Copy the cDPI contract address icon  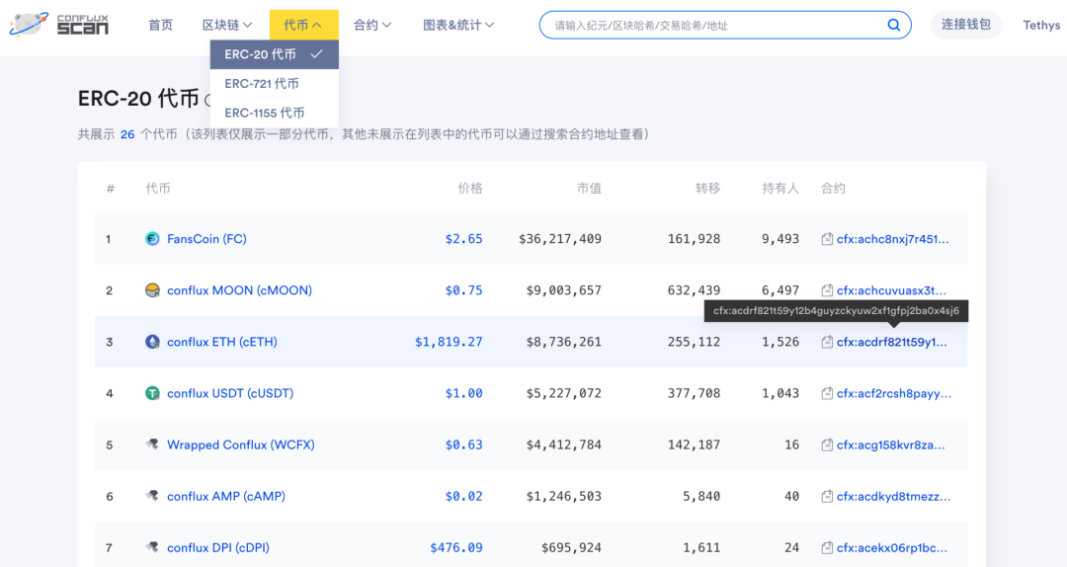[827, 547]
